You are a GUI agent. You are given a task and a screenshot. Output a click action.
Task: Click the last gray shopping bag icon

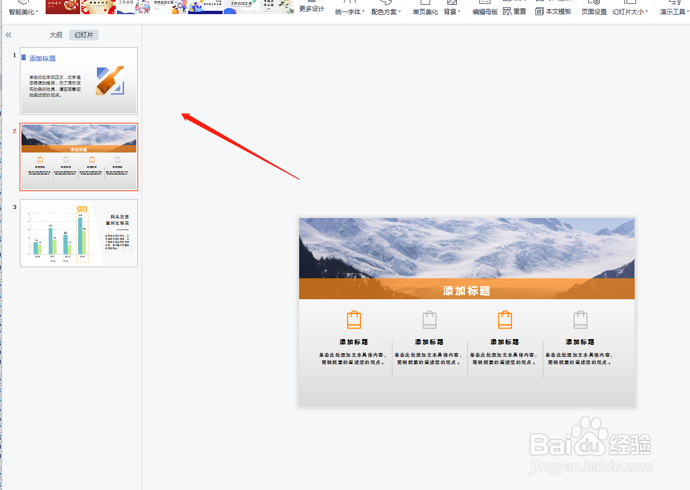coord(581,319)
